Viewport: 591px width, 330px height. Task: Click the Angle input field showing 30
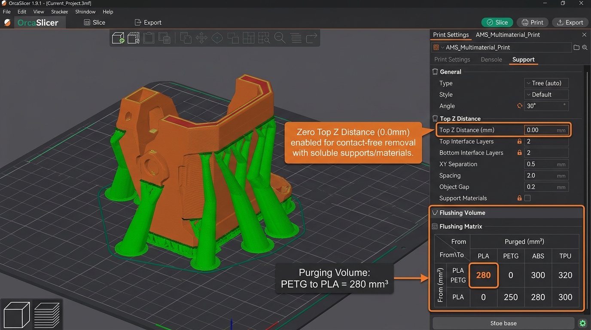click(546, 106)
